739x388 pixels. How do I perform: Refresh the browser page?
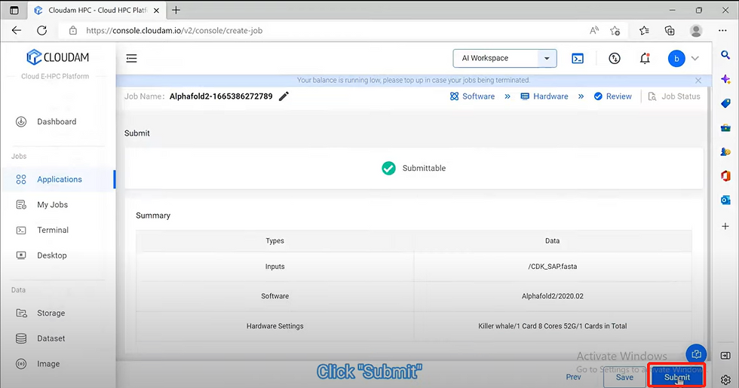tap(42, 31)
